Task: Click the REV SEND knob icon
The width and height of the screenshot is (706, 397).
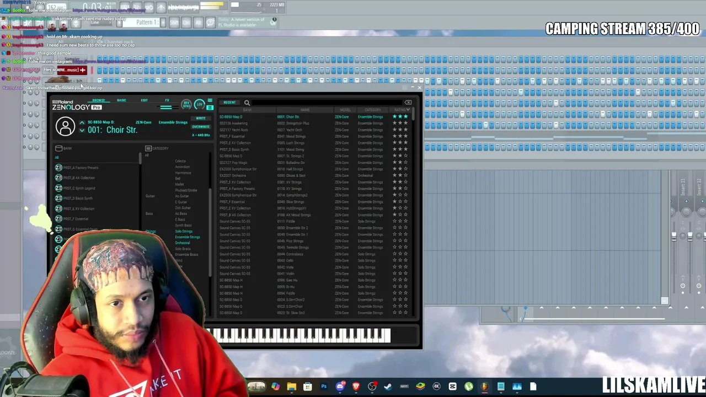Action: tap(186, 104)
